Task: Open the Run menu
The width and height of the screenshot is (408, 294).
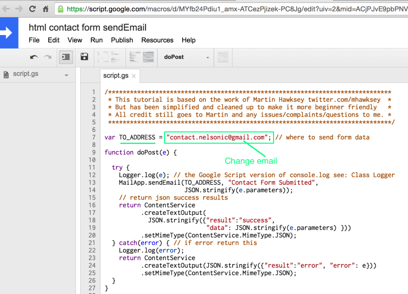Action: pyautogui.click(x=96, y=40)
